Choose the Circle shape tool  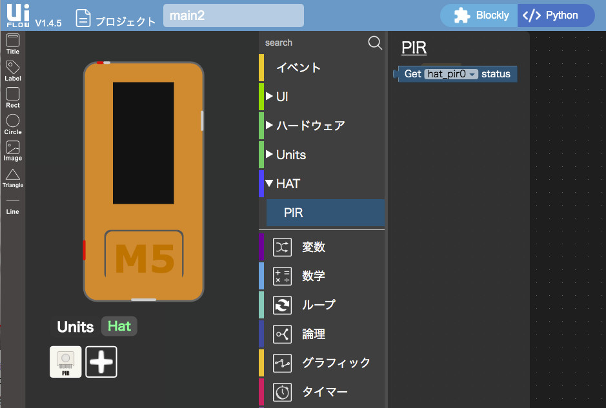[12, 124]
